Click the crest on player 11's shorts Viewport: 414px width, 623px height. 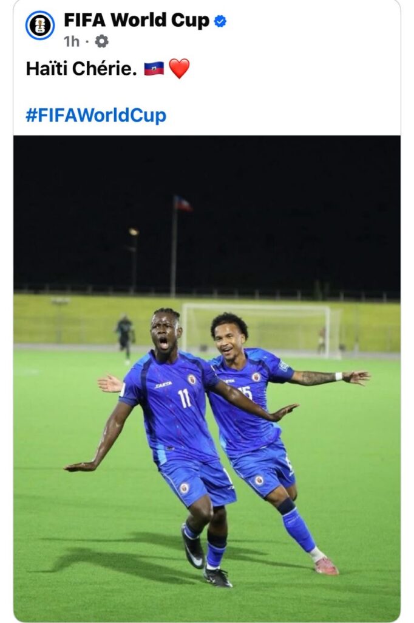tap(184, 489)
